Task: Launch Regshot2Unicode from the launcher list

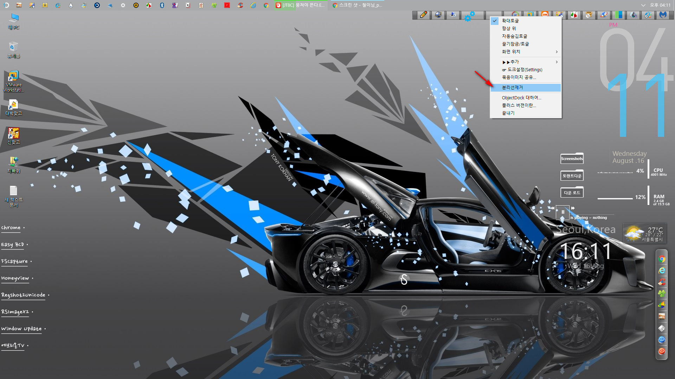Action: [23, 295]
